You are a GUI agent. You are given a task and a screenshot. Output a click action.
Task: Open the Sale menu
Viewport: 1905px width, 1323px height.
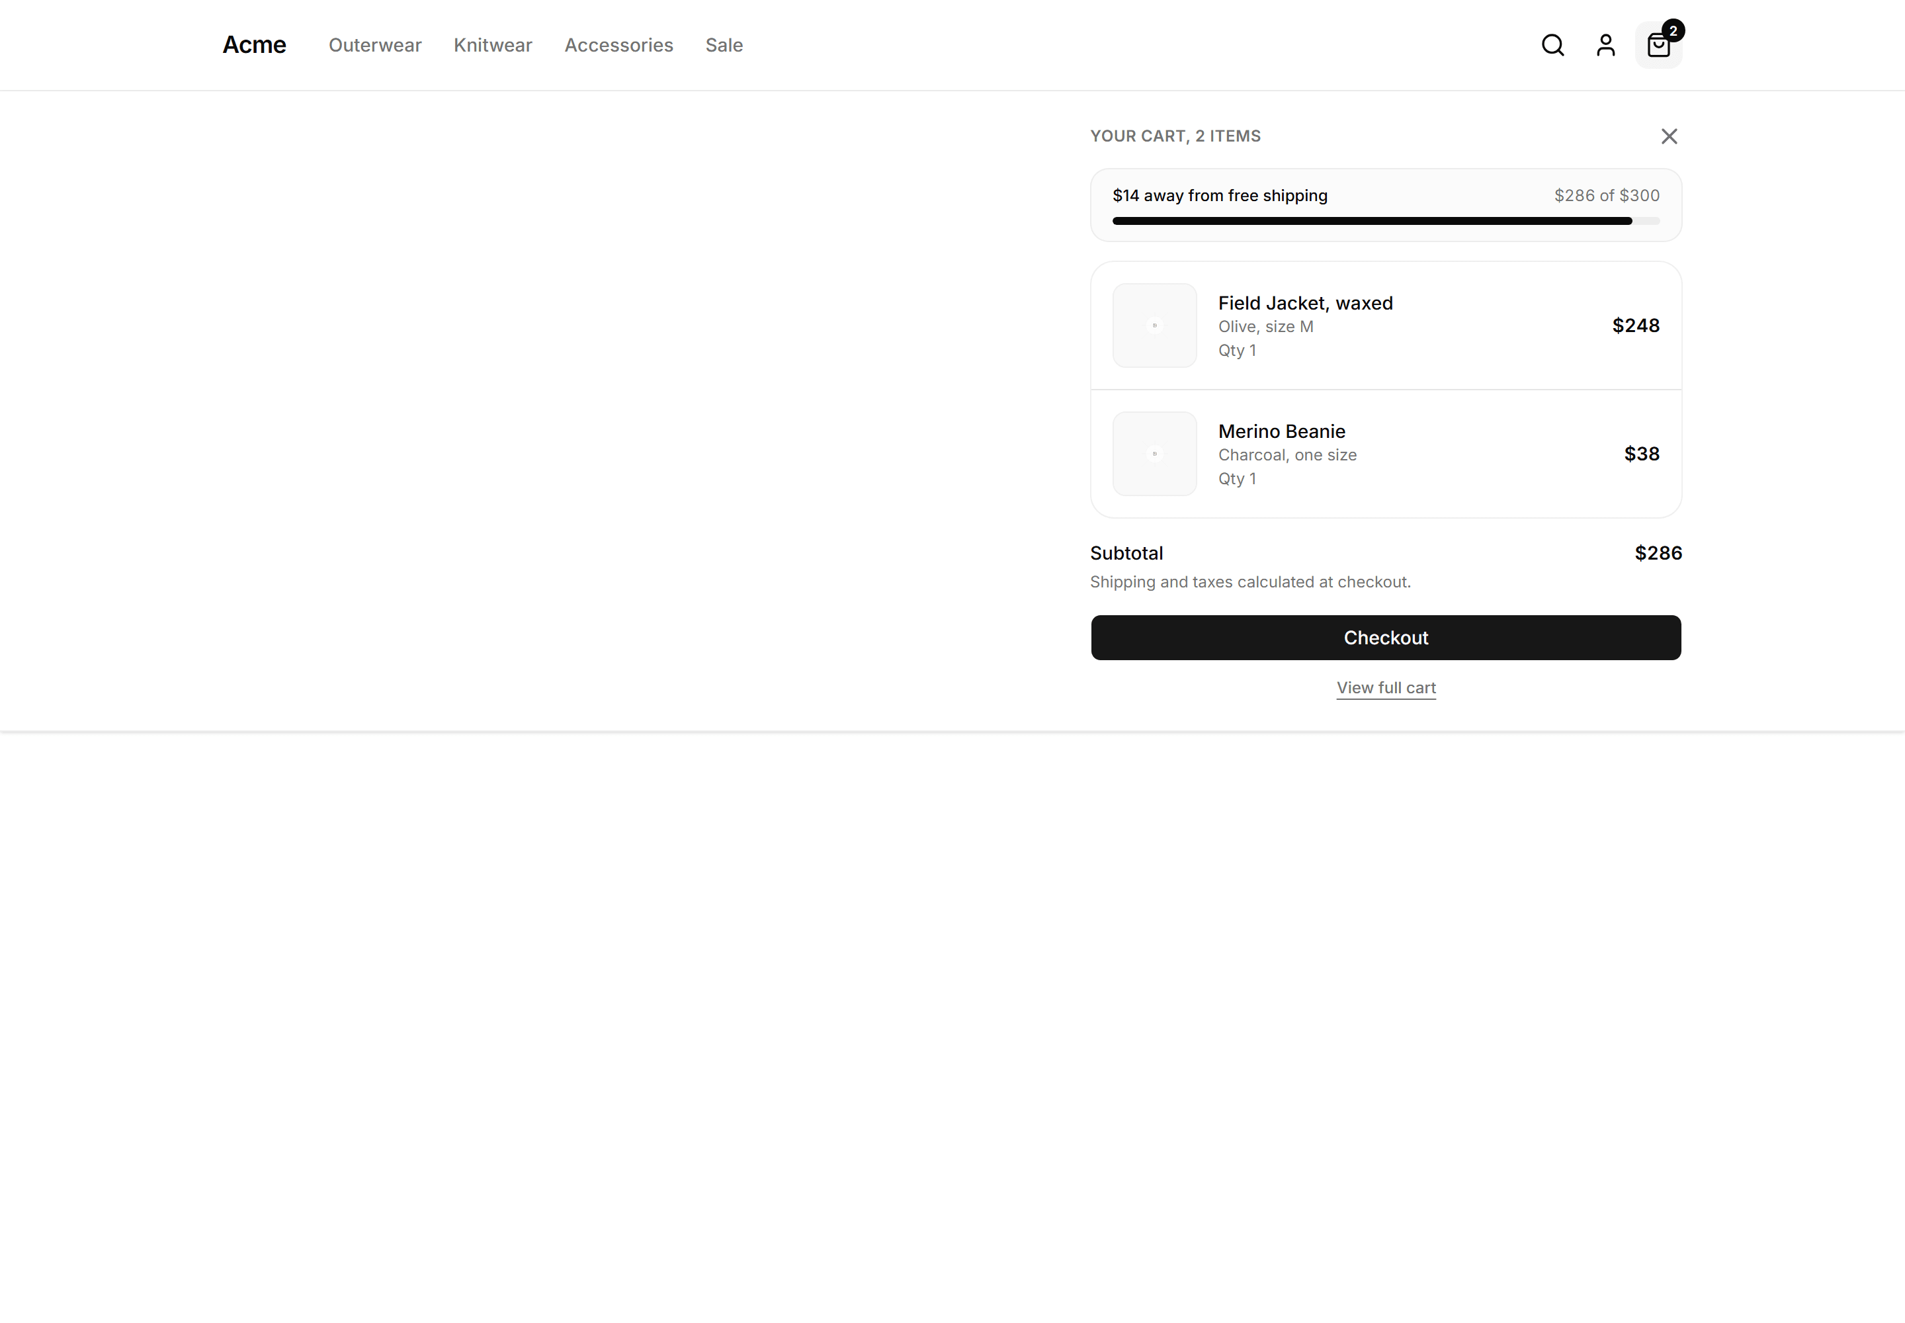[724, 45]
